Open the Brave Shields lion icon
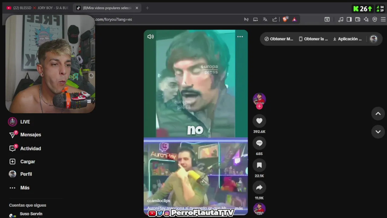The width and height of the screenshot is (387, 218). coord(285,19)
